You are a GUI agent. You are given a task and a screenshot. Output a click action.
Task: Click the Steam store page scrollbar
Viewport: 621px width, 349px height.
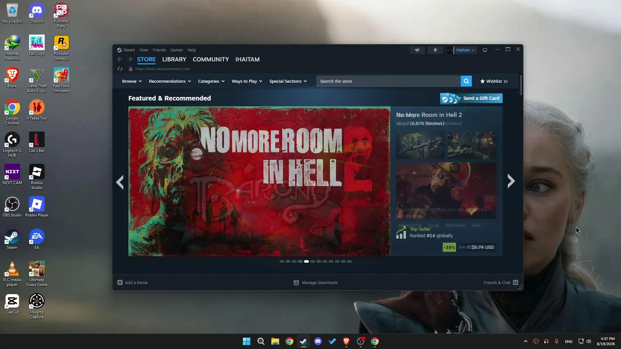coord(521,85)
